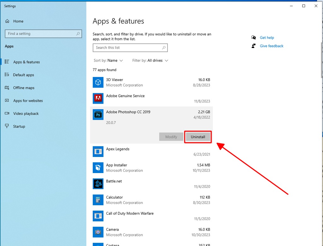This screenshot has width=323, height=246.
Task: Minimize the Settings window
Action: point(291,6)
